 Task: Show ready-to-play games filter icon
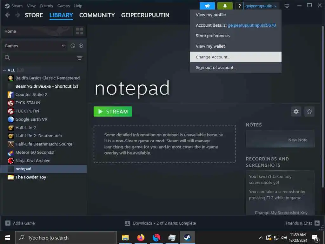click(81, 46)
